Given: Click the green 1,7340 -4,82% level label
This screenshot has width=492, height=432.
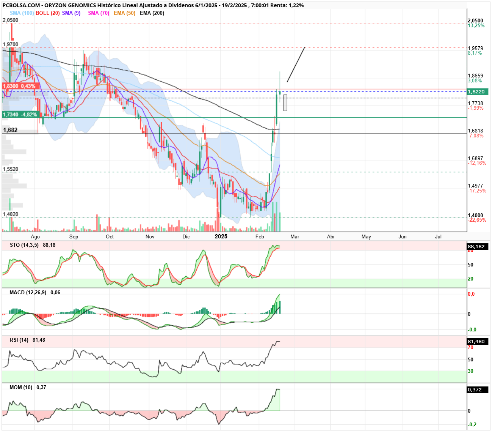Looking at the screenshot, I should [x=20, y=114].
